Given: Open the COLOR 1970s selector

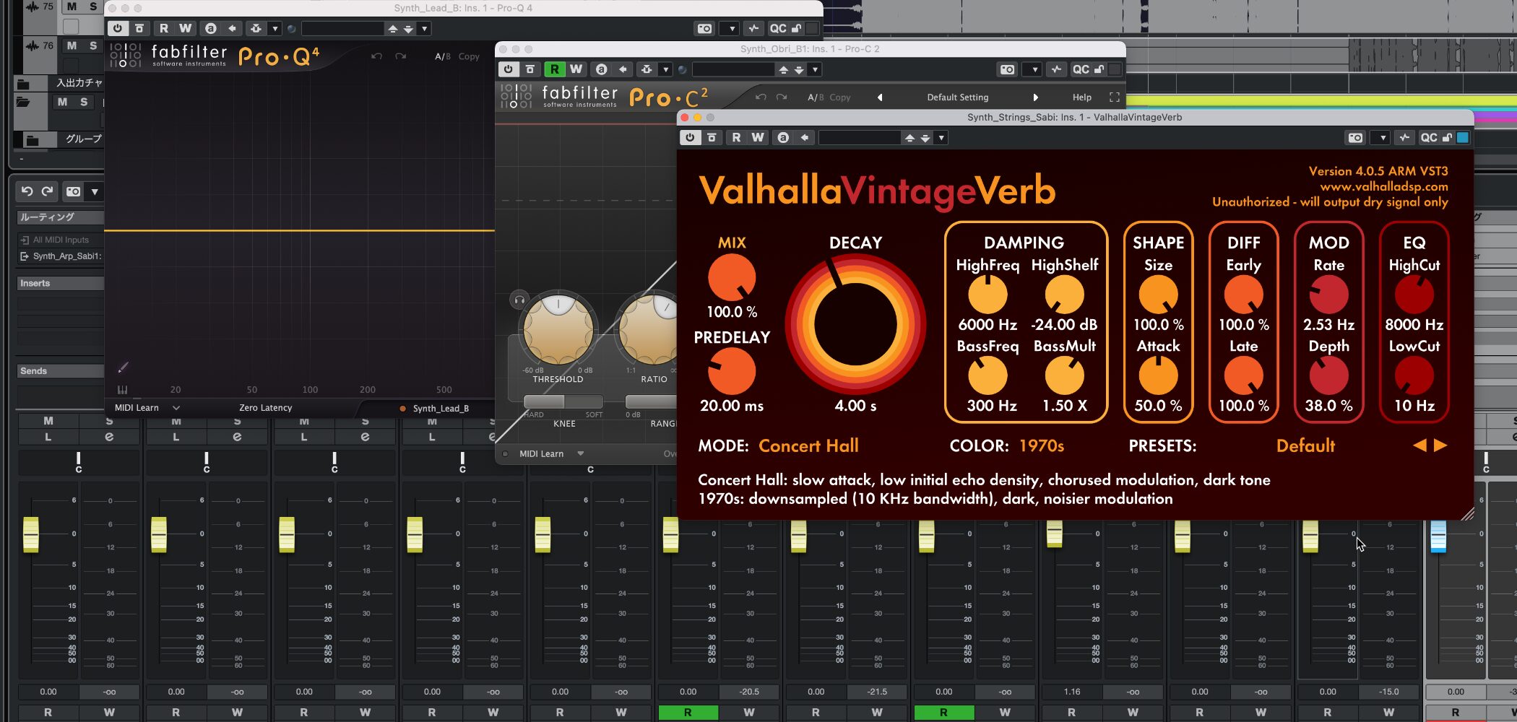Looking at the screenshot, I should click(1041, 445).
